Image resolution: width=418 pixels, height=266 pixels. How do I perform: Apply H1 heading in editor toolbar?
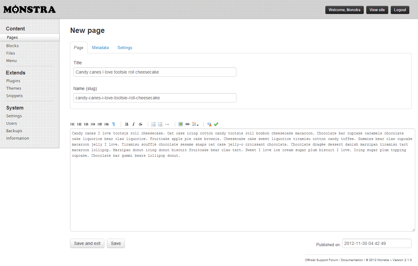click(x=73, y=124)
